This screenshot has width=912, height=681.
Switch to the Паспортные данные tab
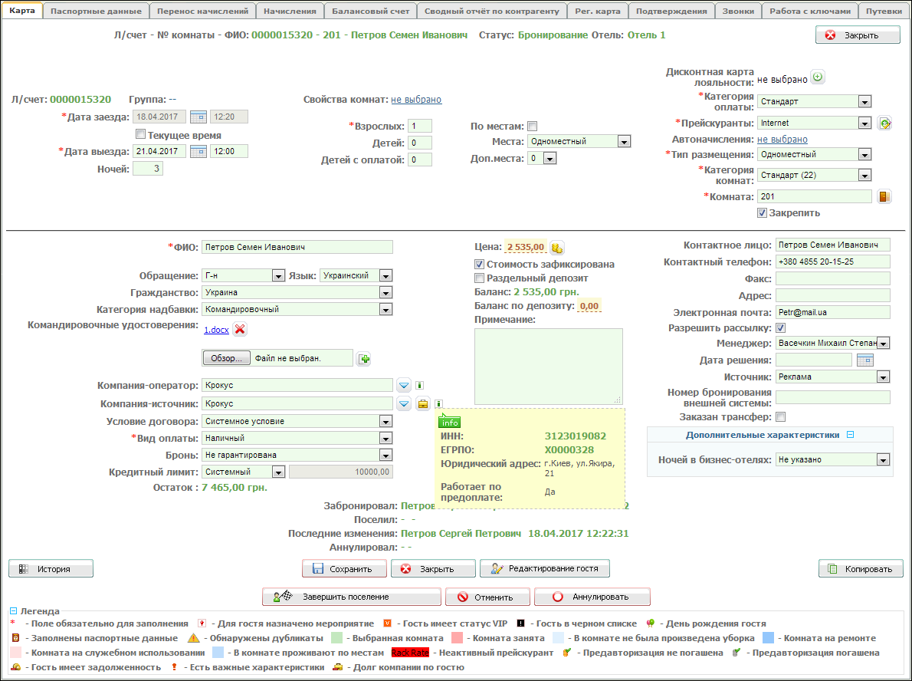pyautogui.click(x=96, y=12)
